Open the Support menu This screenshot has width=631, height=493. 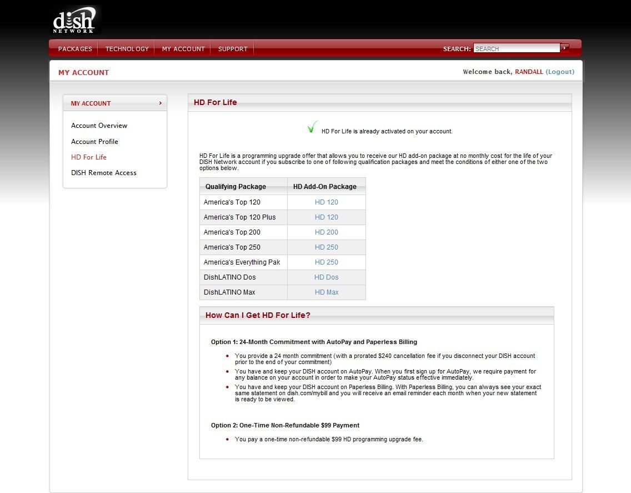[233, 49]
